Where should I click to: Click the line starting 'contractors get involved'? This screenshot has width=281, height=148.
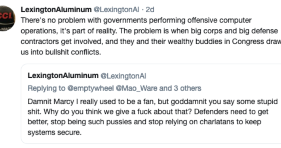[x=151, y=41]
